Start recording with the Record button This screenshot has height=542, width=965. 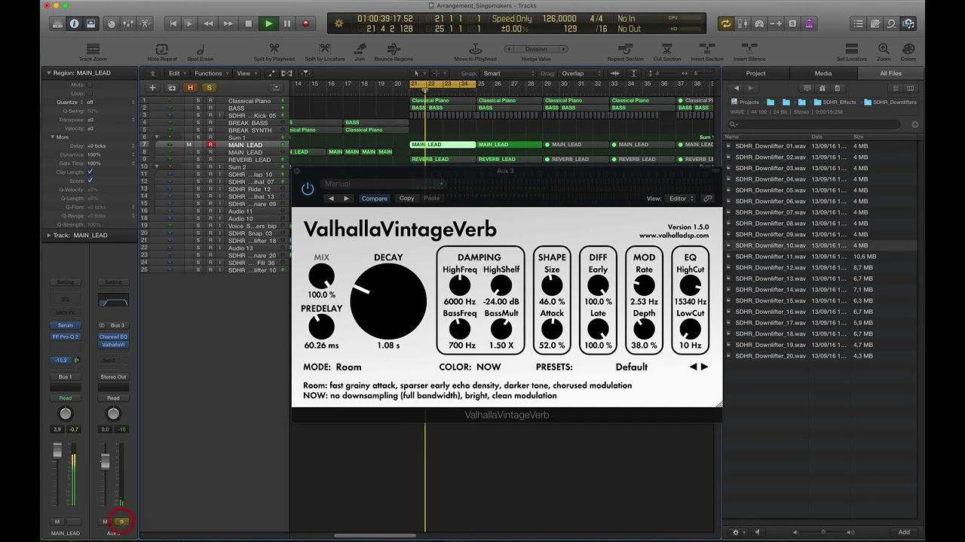click(305, 23)
